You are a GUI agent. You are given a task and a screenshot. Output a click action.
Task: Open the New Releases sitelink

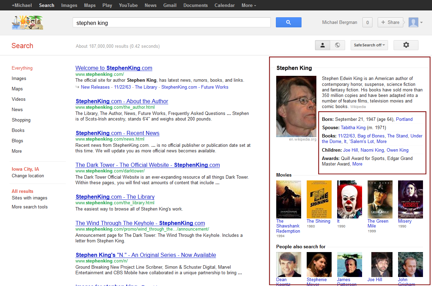pyautogui.click(x=95, y=87)
